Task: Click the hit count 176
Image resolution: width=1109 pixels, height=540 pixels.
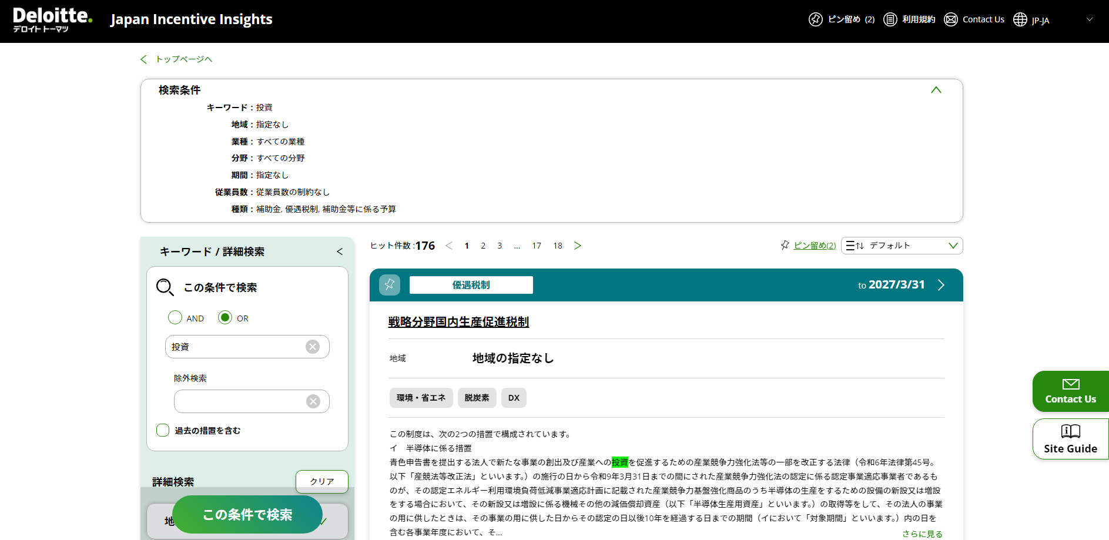Action: coord(425,246)
